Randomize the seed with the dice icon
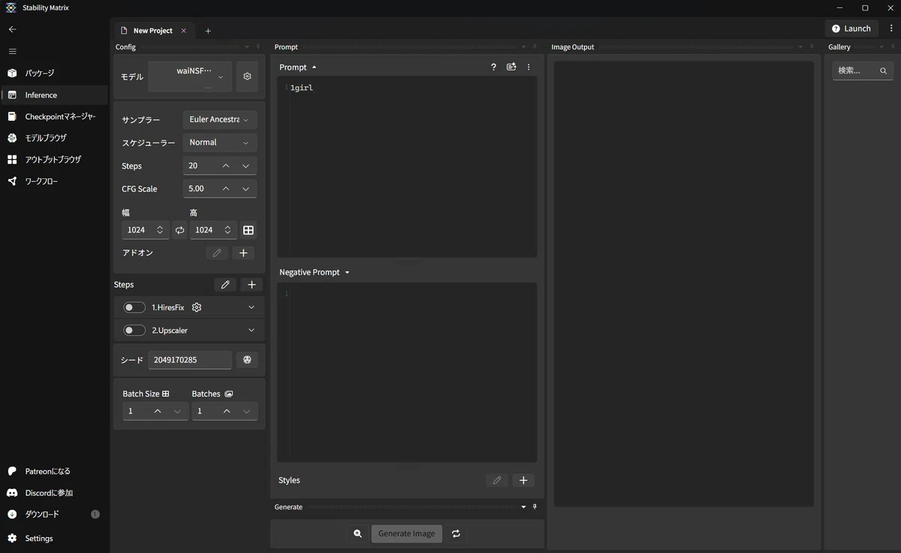 tap(247, 360)
